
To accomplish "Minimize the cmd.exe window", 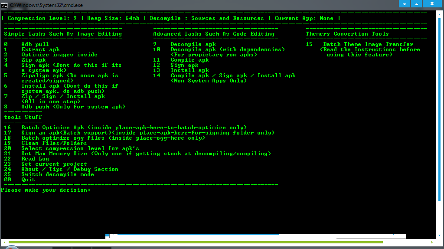I will pos(405,4).
